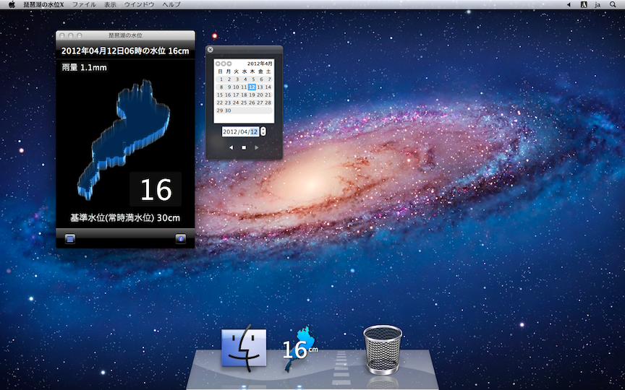Select day 30 in the calendar

(x=228, y=110)
